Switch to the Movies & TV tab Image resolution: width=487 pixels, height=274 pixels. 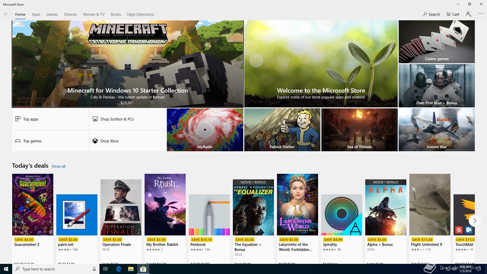click(x=94, y=14)
